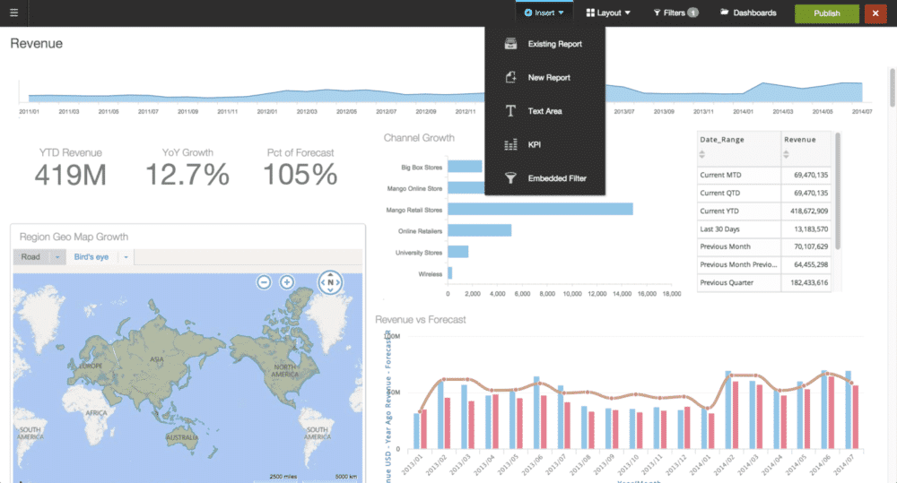Open dropdown arrow beside Bird's eye
This screenshot has height=483, width=897.
tap(126, 257)
